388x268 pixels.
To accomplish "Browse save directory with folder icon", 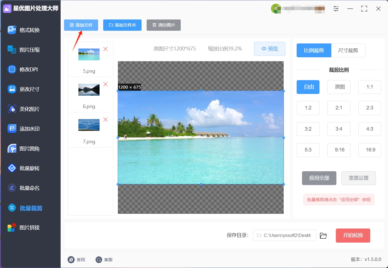I will click(323, 236).
